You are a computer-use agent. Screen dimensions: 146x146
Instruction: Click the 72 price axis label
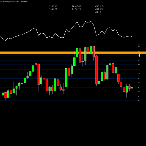(139, 69)
